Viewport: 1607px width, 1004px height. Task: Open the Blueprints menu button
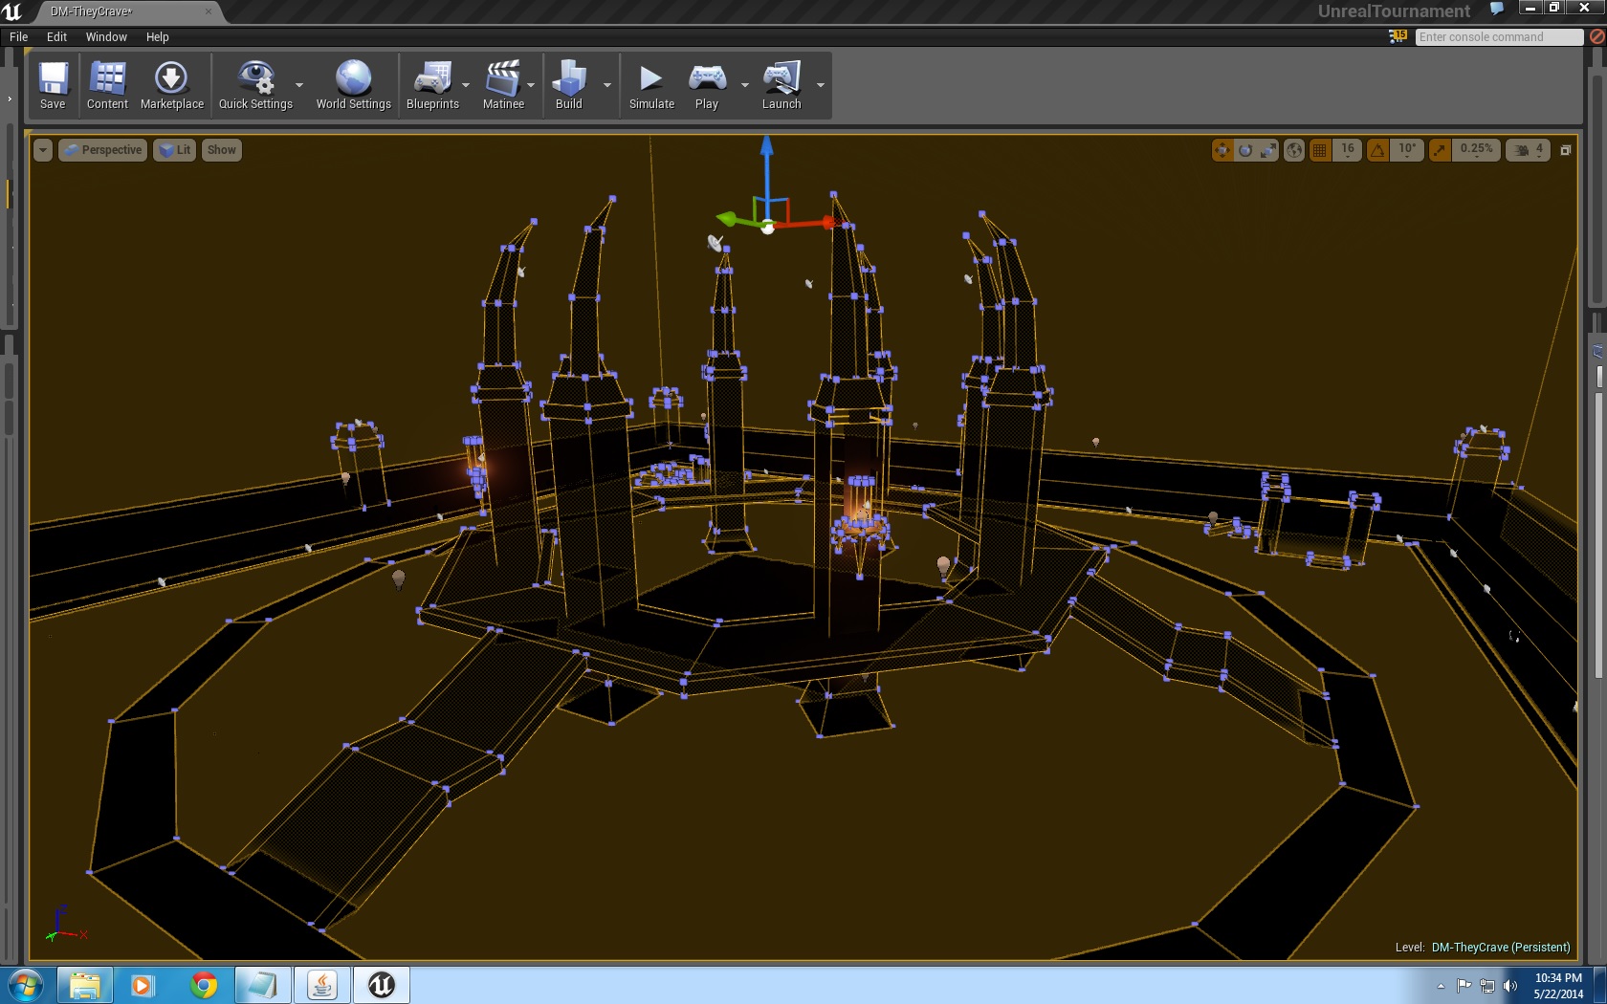[x=432, y=85]
